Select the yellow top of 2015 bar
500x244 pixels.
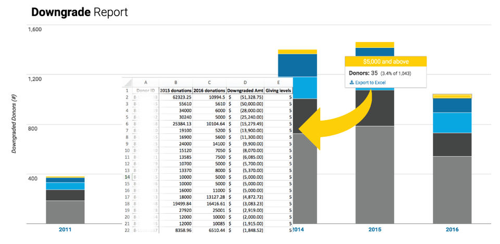pos(374,45)
